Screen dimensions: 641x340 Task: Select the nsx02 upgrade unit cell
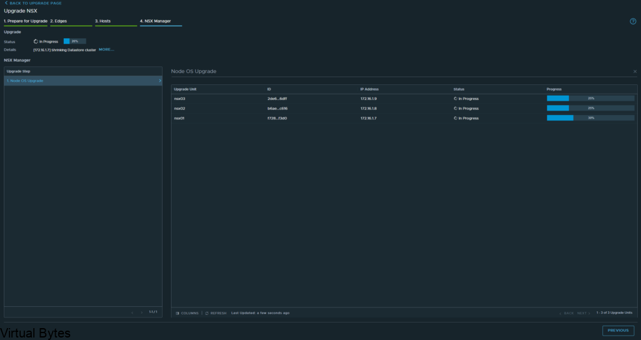click(x=180, y=109)
